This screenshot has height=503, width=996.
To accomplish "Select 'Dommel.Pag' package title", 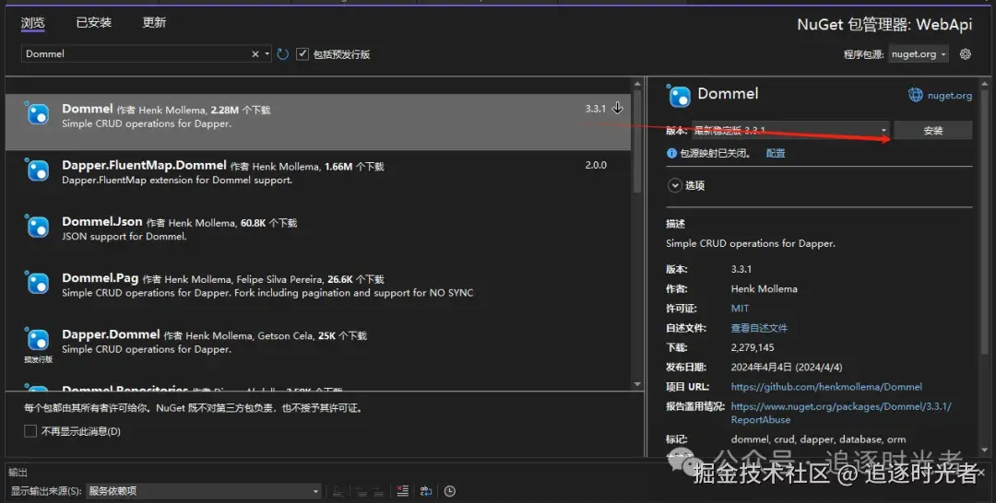I will point(101,278).
